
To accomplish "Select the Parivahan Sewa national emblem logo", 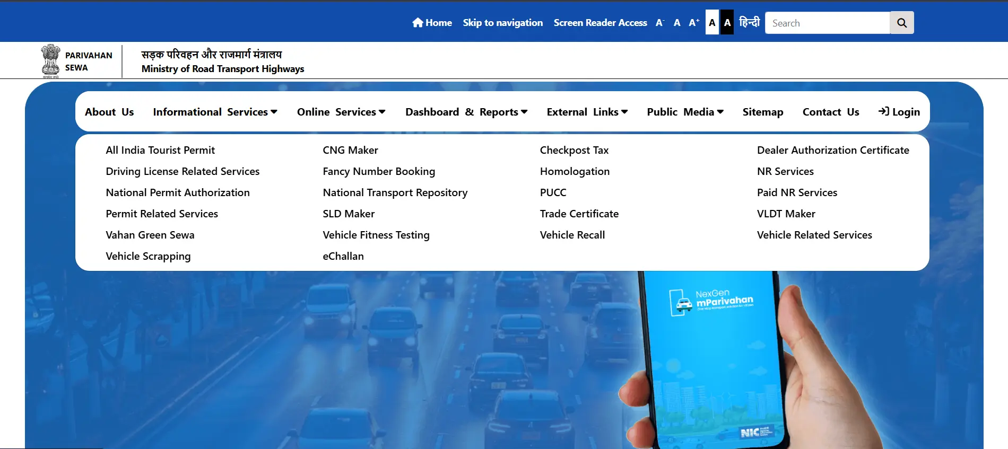I will [51, 61].
